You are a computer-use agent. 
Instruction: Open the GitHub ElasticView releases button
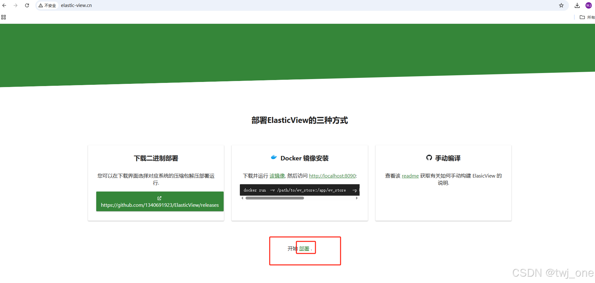pos(160,201)
